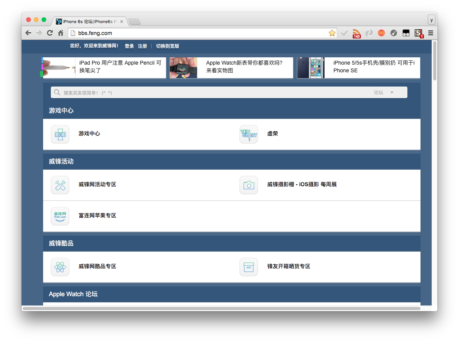Open the 威锋网酷品专区 forum link
Image resolution: width=459 pixels, height=342 pixels.
(97, 267)
